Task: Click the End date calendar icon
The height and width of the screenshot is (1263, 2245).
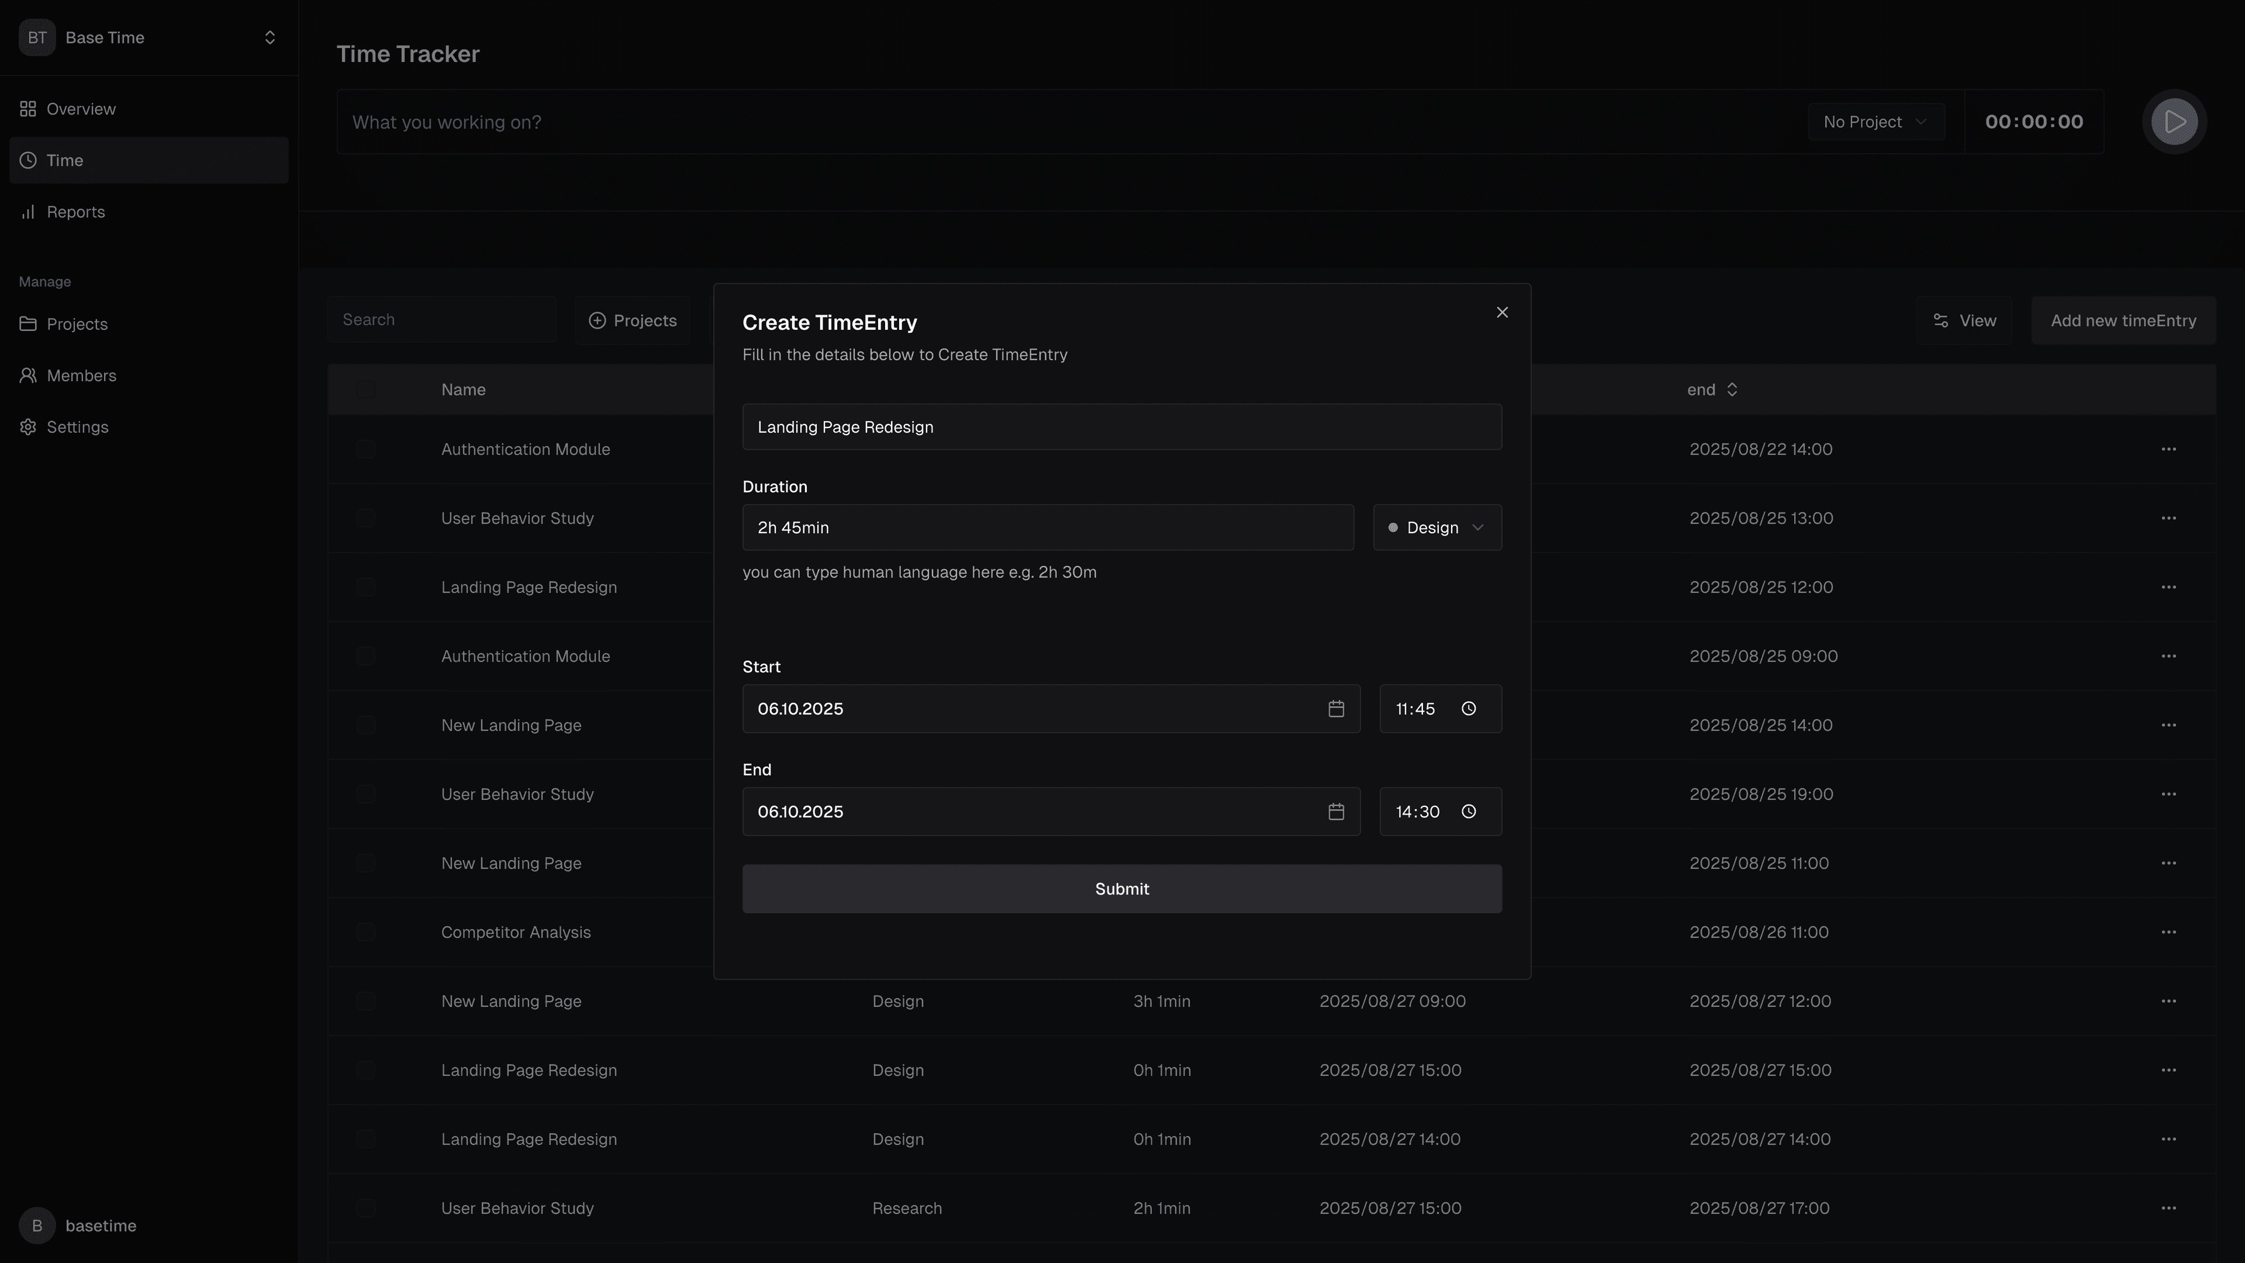Action: 1336,812
